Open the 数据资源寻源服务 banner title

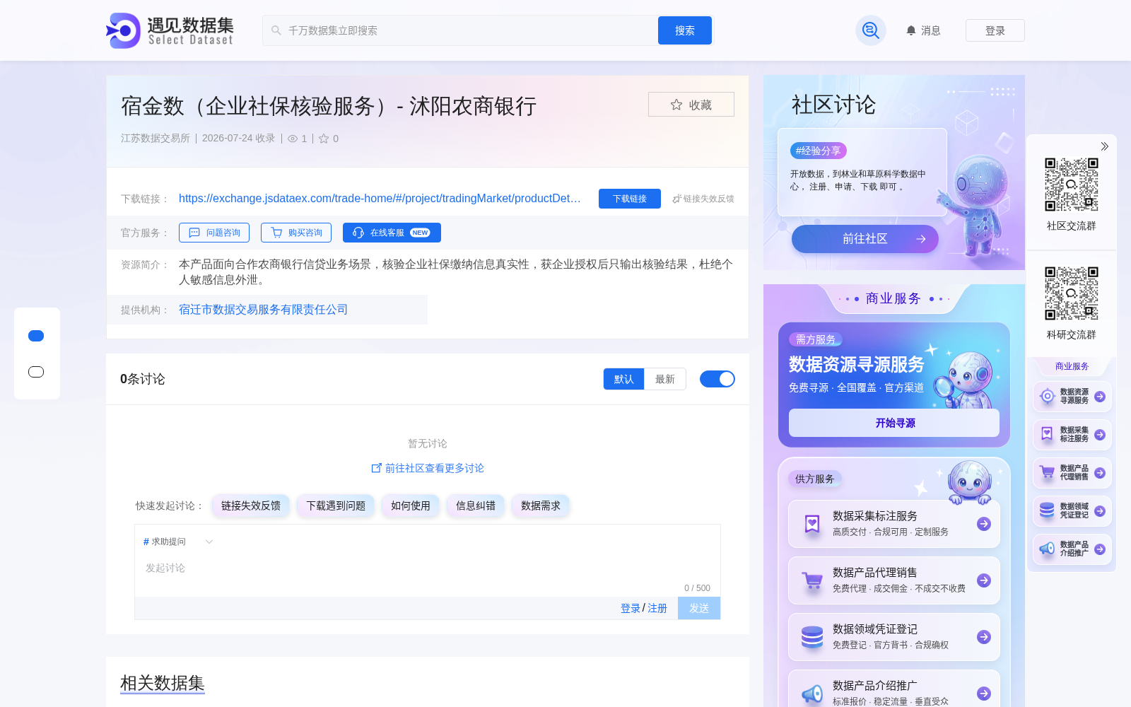(x=857, y=364)
